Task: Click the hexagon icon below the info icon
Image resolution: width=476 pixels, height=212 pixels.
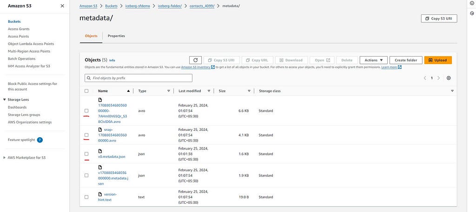Action: coord(472,13)
